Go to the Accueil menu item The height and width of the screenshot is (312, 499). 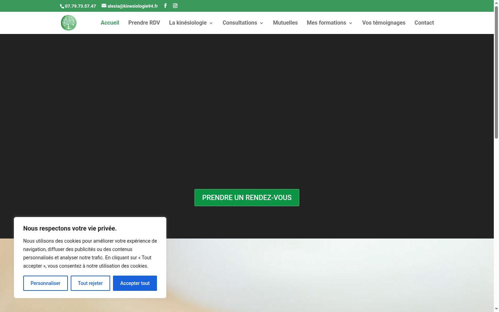pos(110,23)
